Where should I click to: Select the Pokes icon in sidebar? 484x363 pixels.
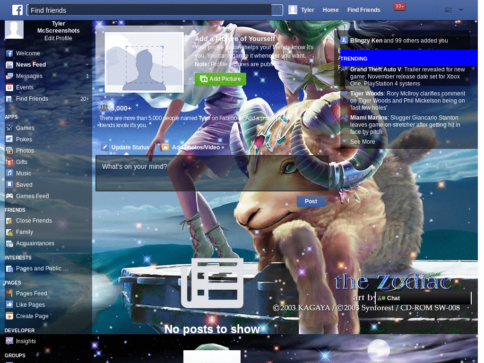(9, 139)
